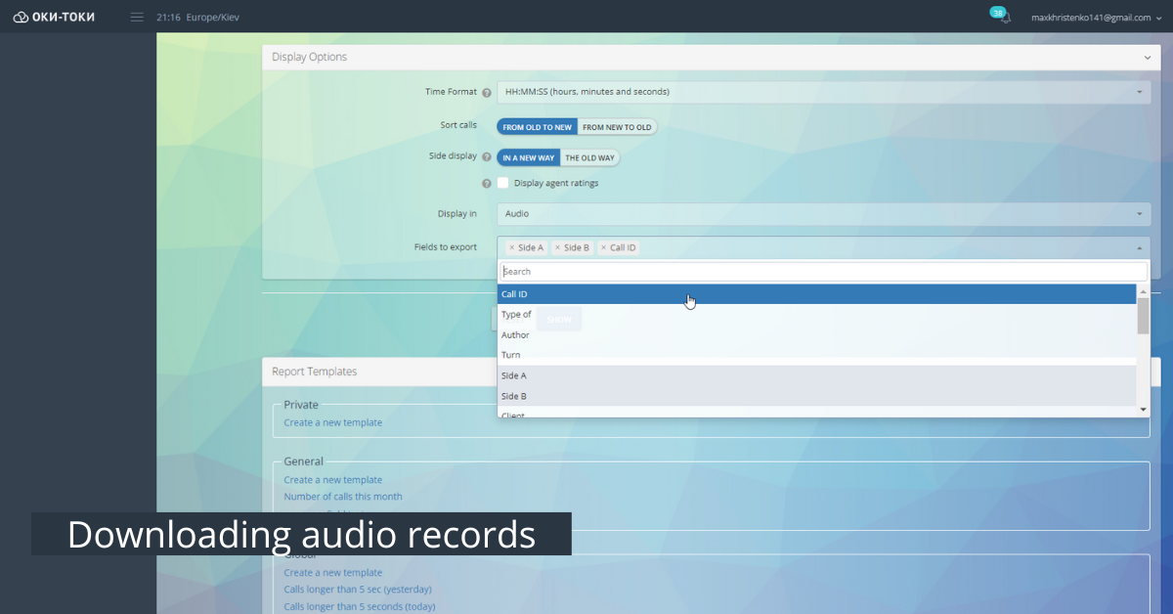1173x614 pixels.
Task: Collapse the Fields to export arrow
Action: [x=1139, y=248]
